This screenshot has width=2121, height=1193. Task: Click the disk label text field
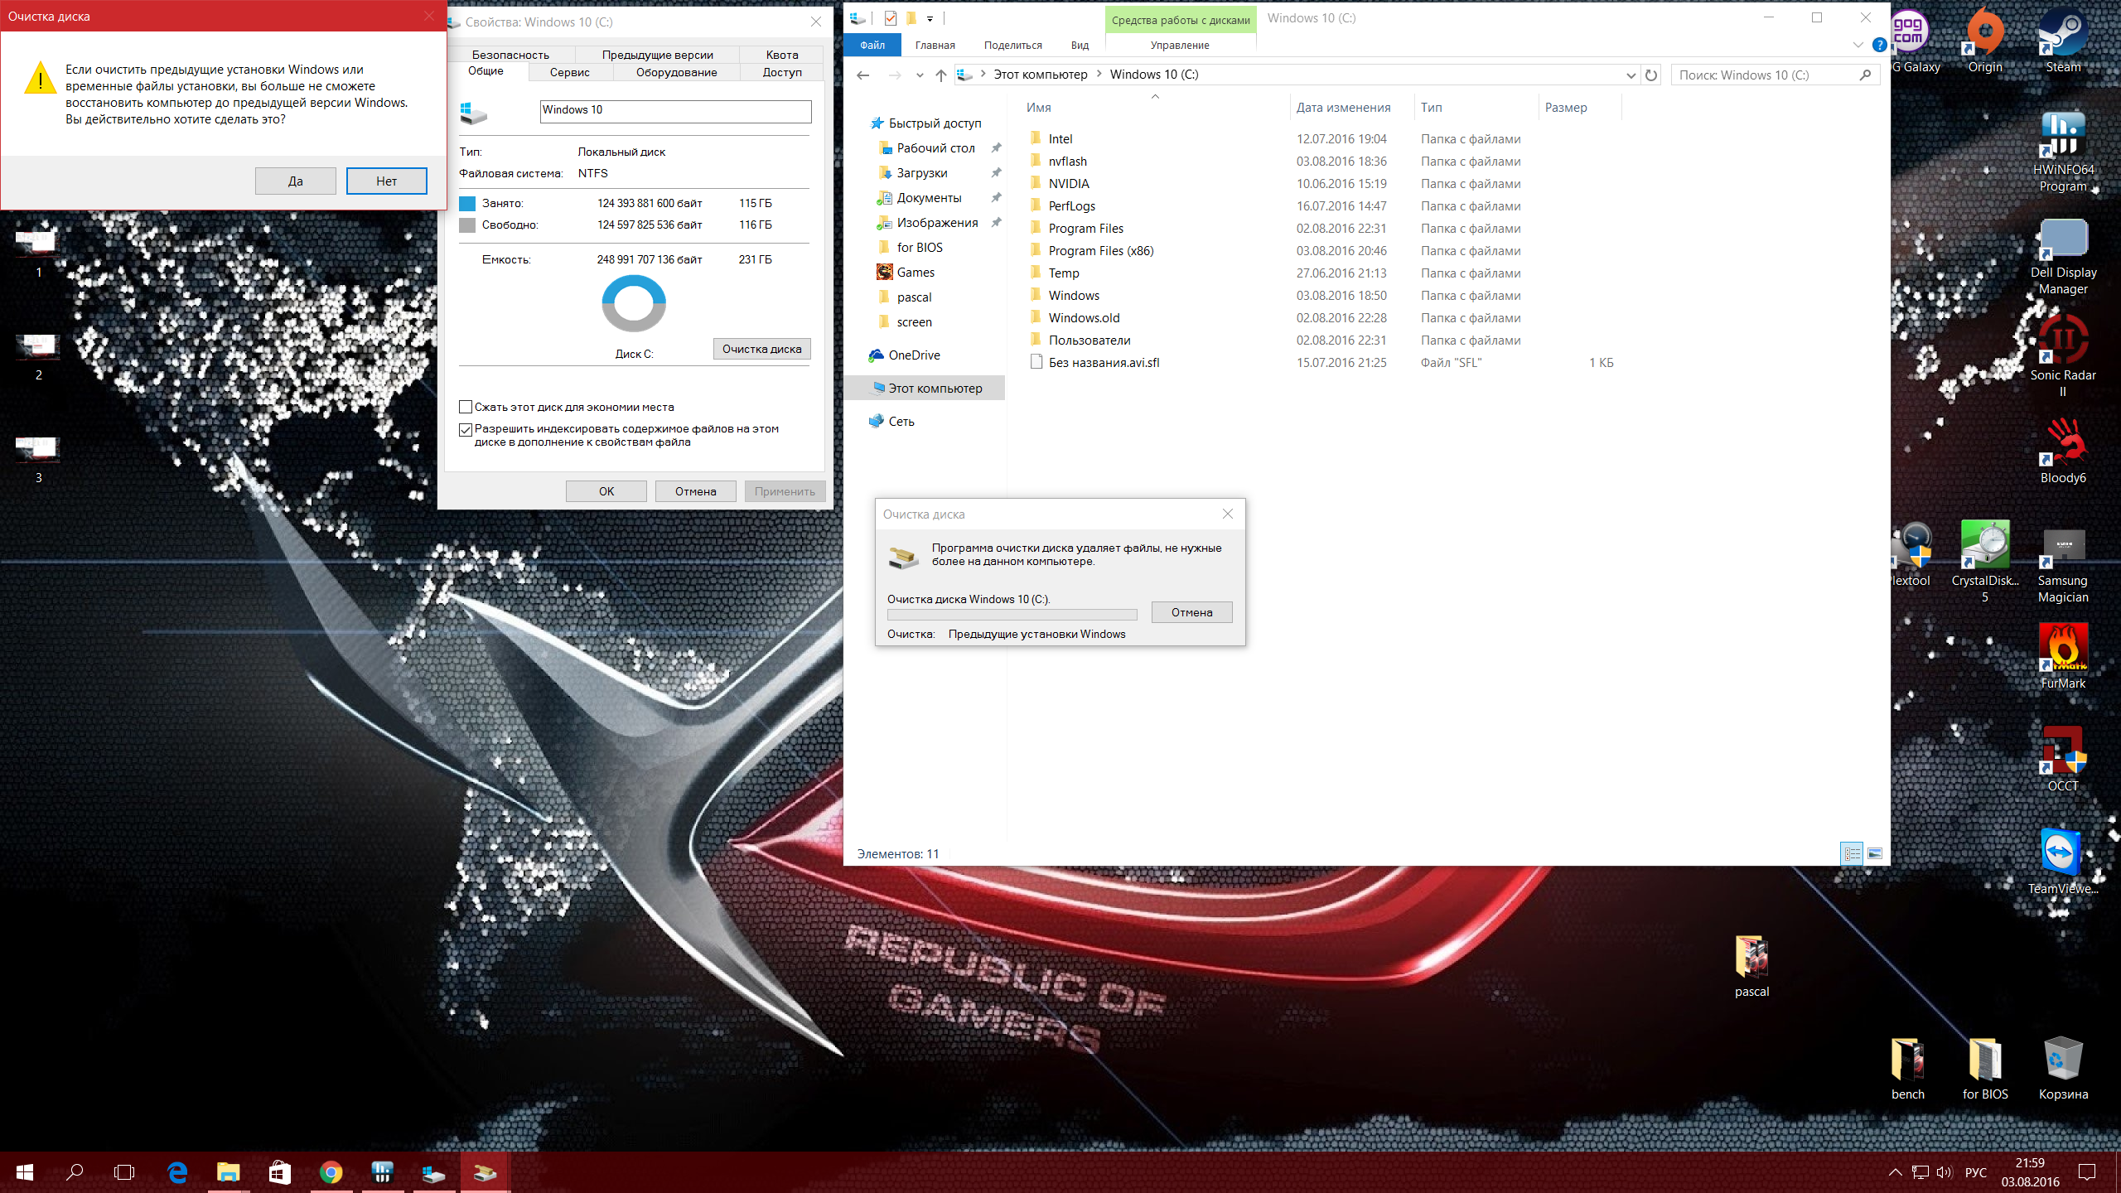tap(675, 110)
